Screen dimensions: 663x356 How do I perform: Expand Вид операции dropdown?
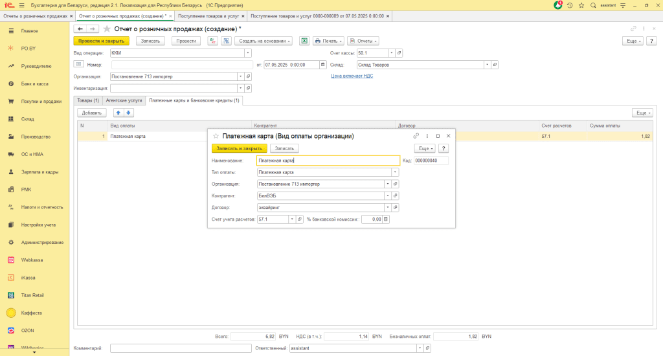(x=248, y=53)
